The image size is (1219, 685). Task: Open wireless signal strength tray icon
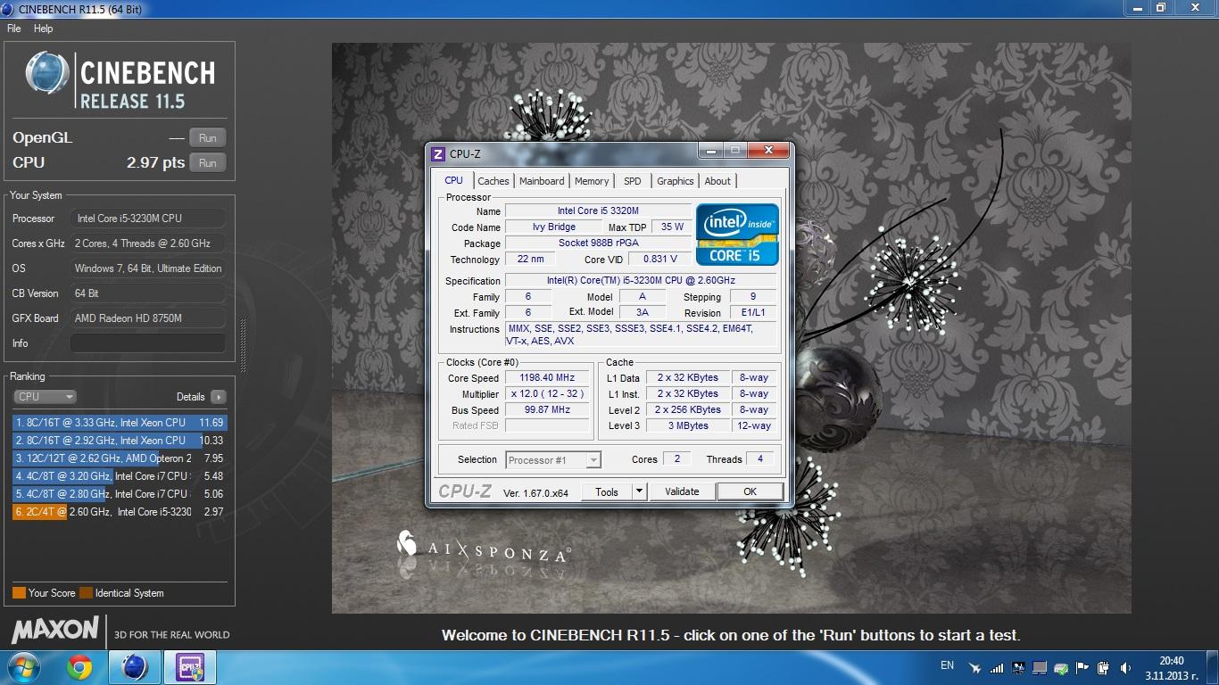[996, 667]
